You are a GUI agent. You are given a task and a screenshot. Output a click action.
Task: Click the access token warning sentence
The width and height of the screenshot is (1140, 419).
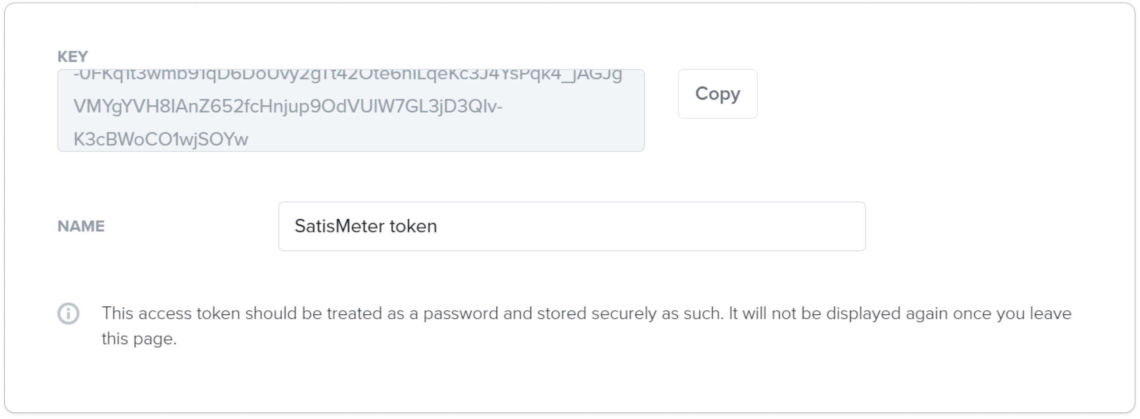coord(587,326)
